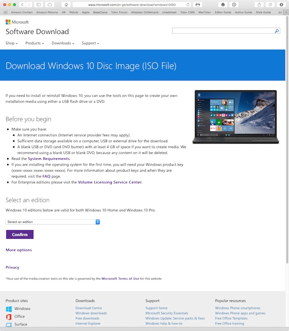Expand the Downloads navigation menu
Viewport: 289px width, 331px height.
click(x=63, y=43)
